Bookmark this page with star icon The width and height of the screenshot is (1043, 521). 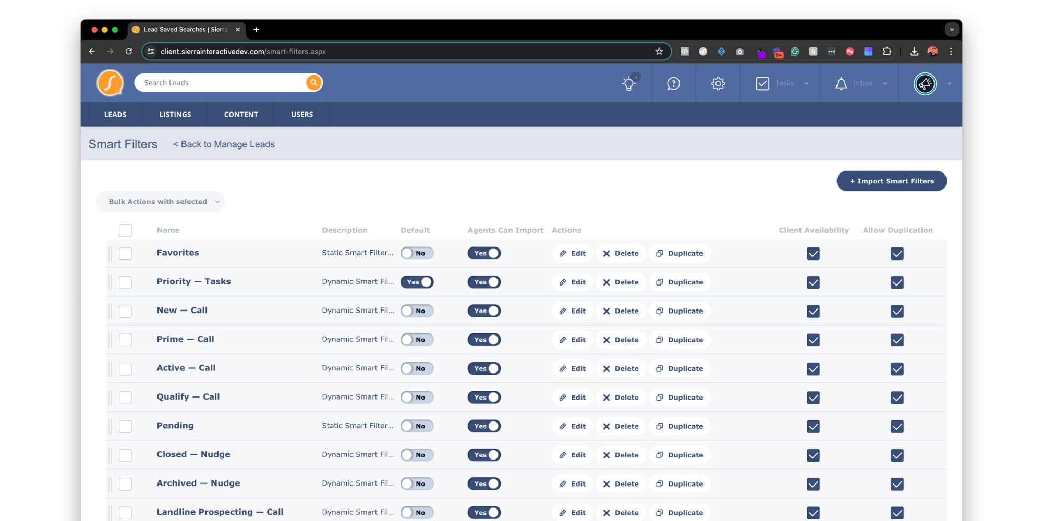click(x=659, y=52)
